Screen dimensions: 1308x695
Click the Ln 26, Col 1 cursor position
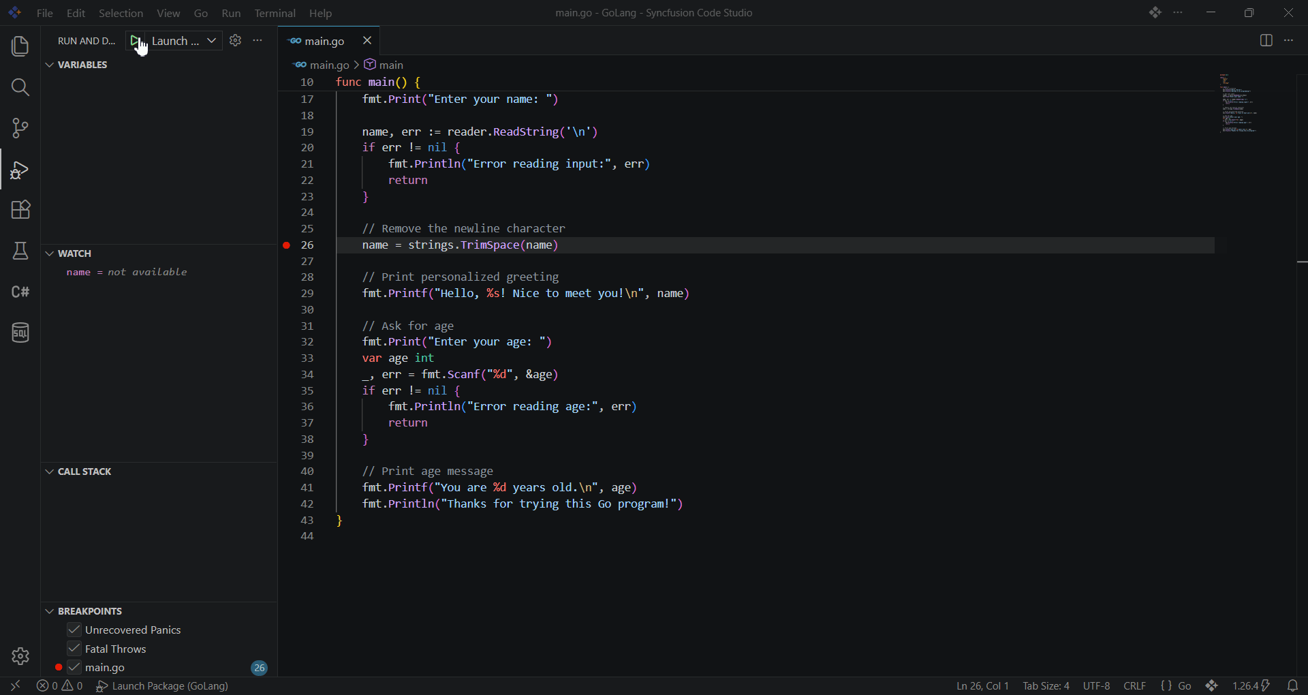click(982, 686)
